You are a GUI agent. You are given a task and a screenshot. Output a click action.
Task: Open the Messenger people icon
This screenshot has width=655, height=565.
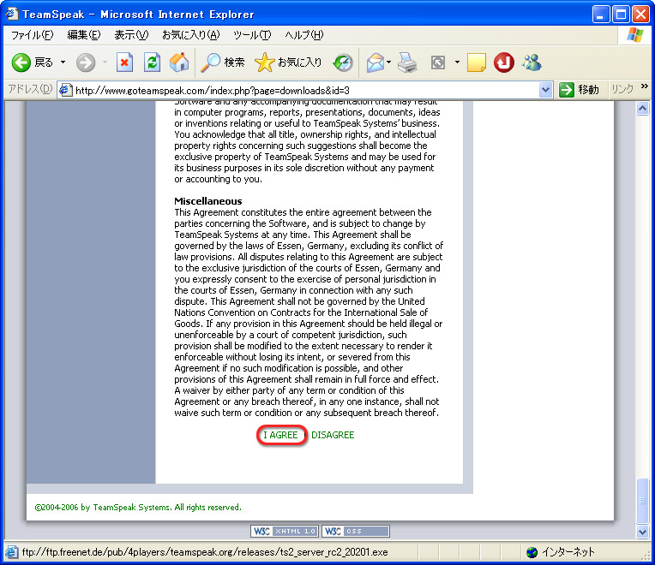(532, 62)
